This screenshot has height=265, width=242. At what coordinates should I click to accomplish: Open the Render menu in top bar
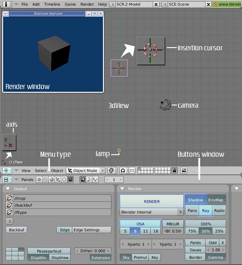[x=87, y=4]
